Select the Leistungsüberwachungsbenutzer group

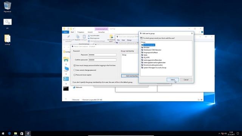click(x=154, y=63)
